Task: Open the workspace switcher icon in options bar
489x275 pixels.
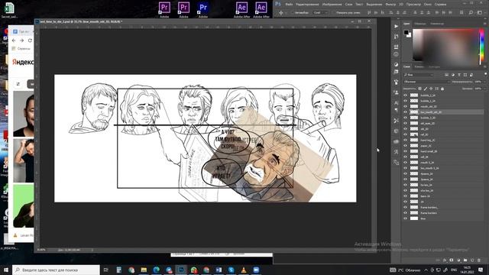Action: (480, 13)
